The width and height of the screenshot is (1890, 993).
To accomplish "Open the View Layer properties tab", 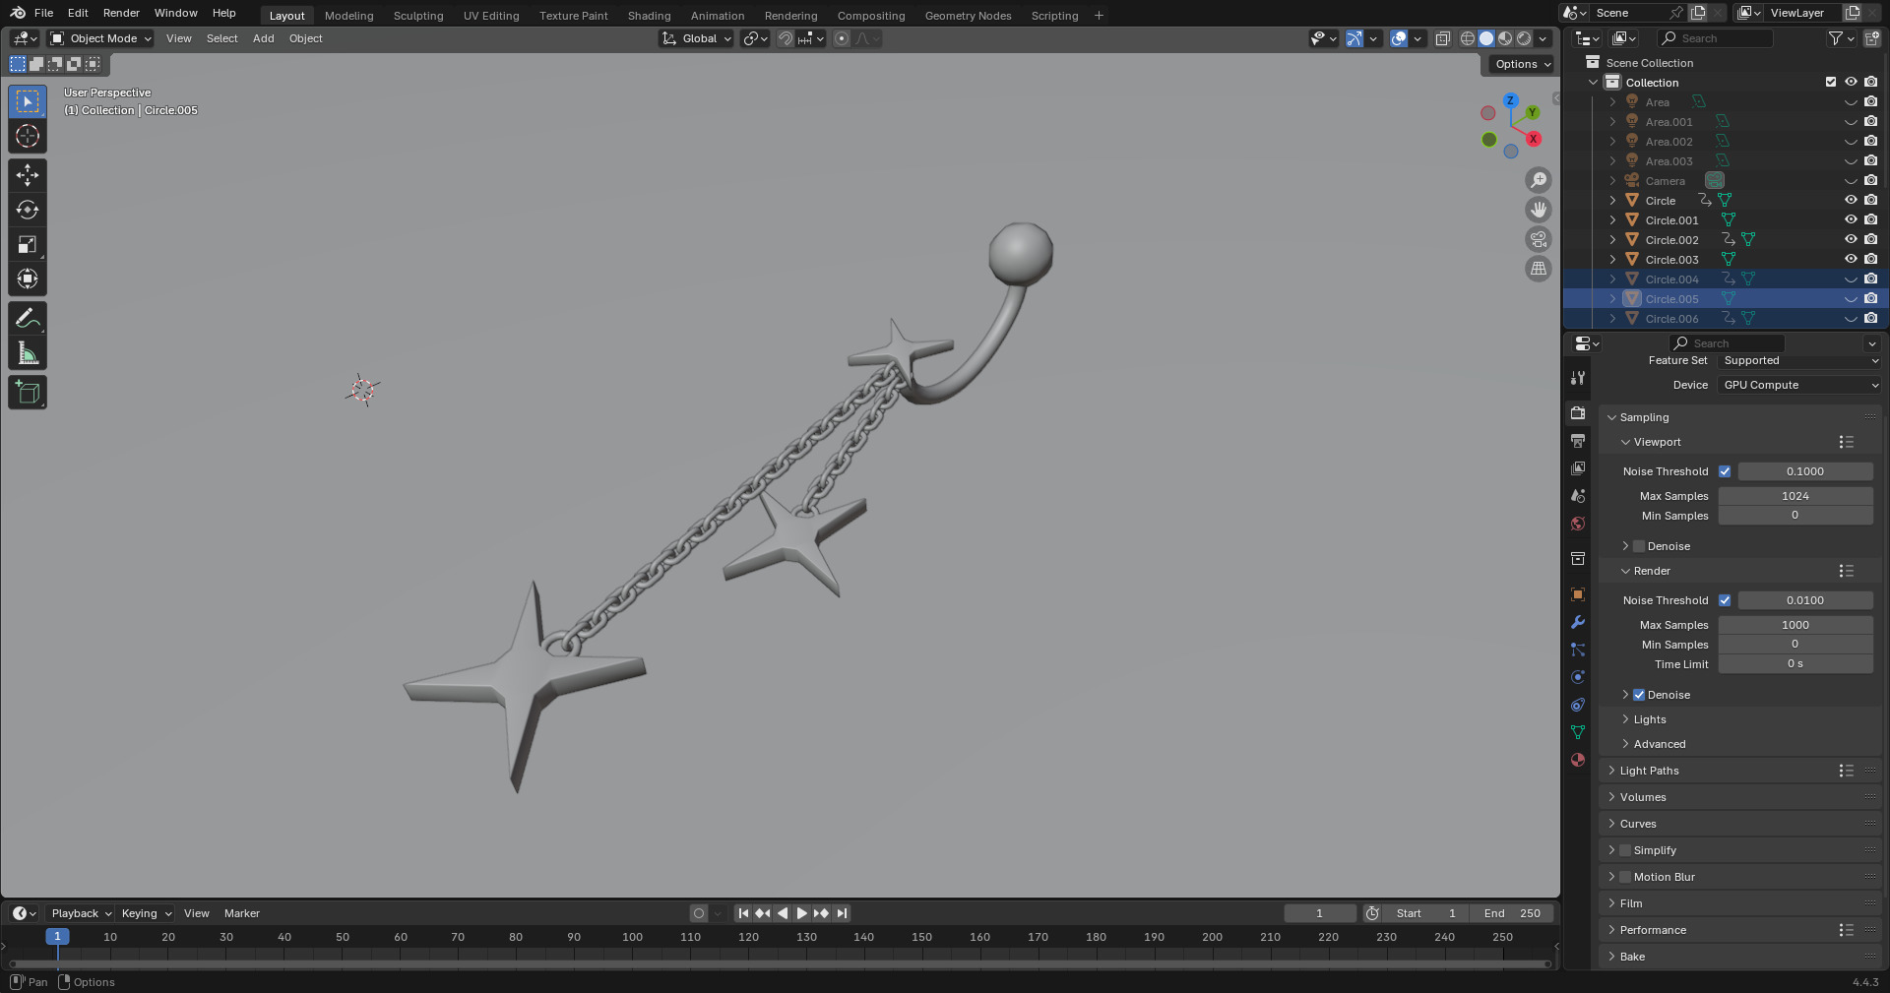I will (1578, 468).
